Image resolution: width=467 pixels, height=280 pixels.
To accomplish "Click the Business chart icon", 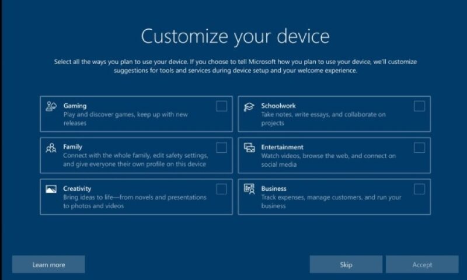I will pos(249,189).
